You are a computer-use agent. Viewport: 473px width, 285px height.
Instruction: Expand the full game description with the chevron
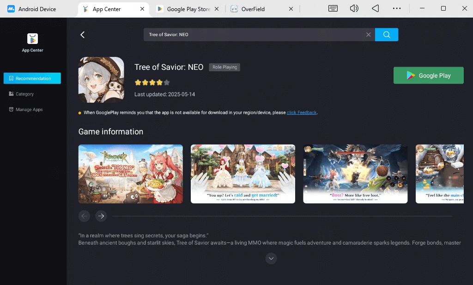271,259
